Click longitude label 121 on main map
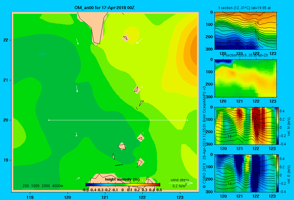Image resolution: width=294 pixels, height=200 pixels. coord(105,197)
